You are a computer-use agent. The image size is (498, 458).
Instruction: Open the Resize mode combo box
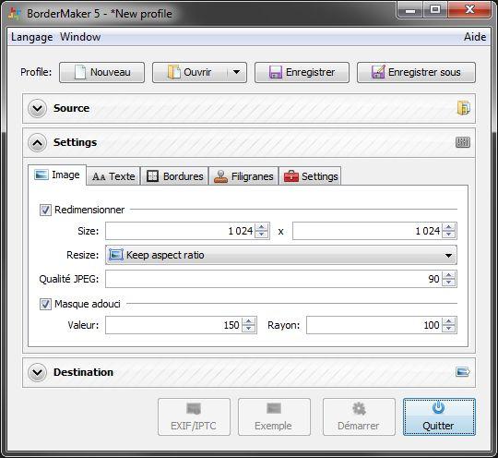pyautogui.click(x=281, y=255)
